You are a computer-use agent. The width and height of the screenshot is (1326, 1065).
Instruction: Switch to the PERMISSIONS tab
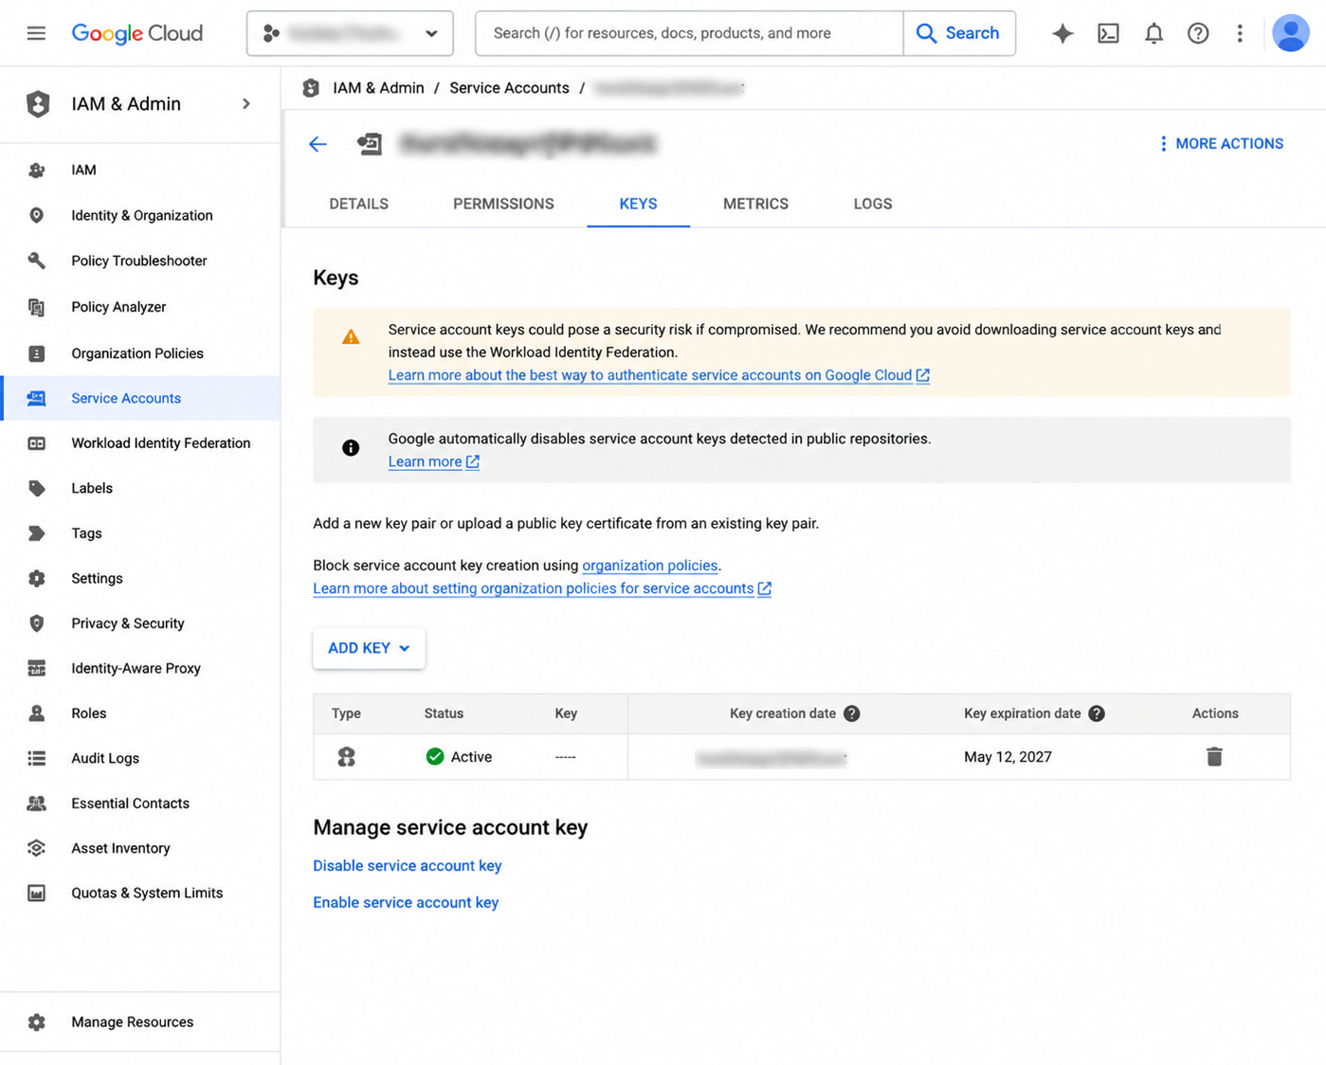(503, 204)
